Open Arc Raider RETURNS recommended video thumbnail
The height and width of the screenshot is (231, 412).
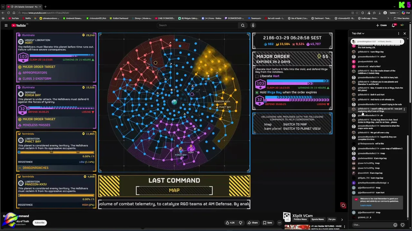point(297,227)
